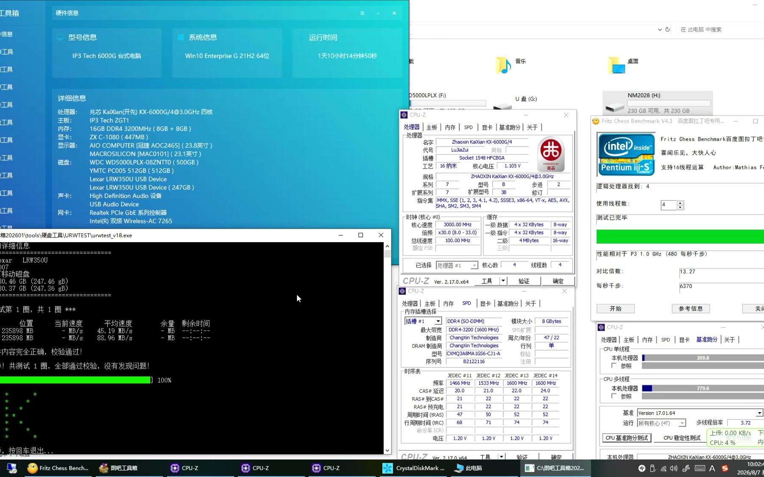Viewport: 764px width, 477px height.
Task: Open the hardware info window's hamburger menu
Action: (362, 13)
